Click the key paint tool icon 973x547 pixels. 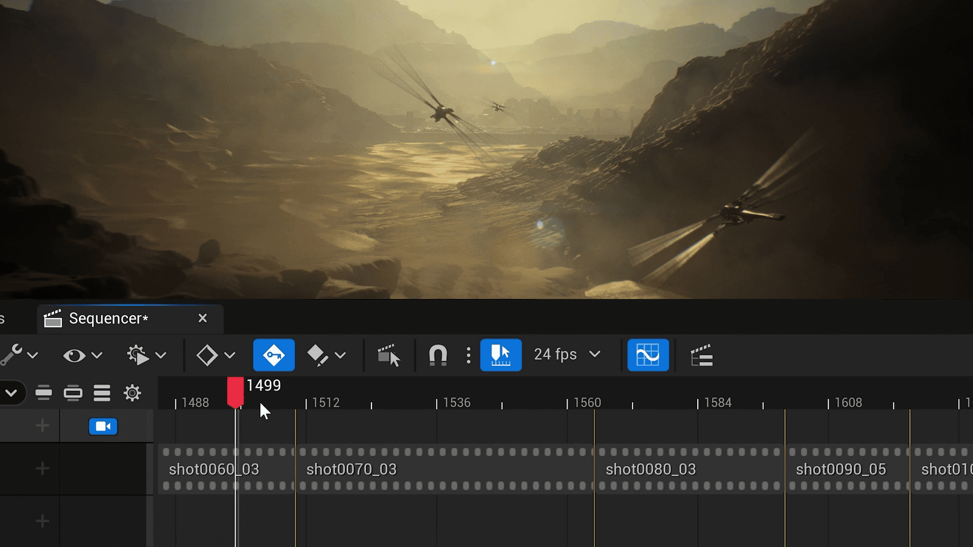(318, 355)
